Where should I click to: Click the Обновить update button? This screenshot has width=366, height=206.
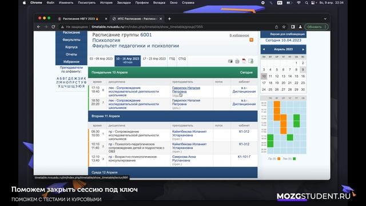315,27
